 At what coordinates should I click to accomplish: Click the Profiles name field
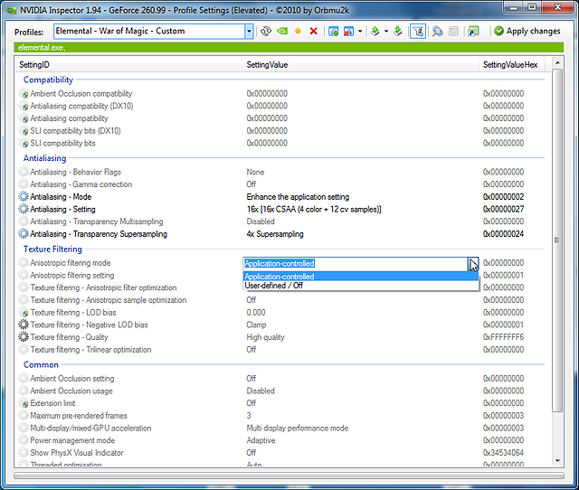(149, 32)
